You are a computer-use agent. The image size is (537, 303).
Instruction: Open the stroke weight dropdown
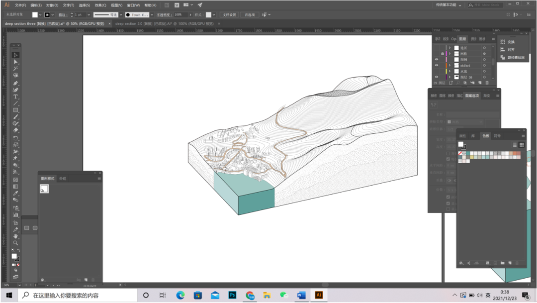[x=89, y=15]
